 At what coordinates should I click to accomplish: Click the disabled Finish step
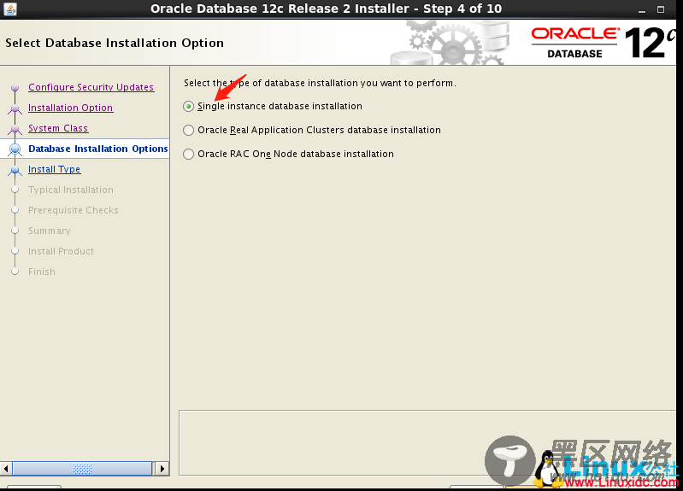[42, 272]
